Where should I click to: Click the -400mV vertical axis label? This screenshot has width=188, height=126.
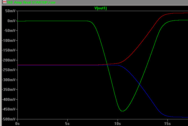9,99
